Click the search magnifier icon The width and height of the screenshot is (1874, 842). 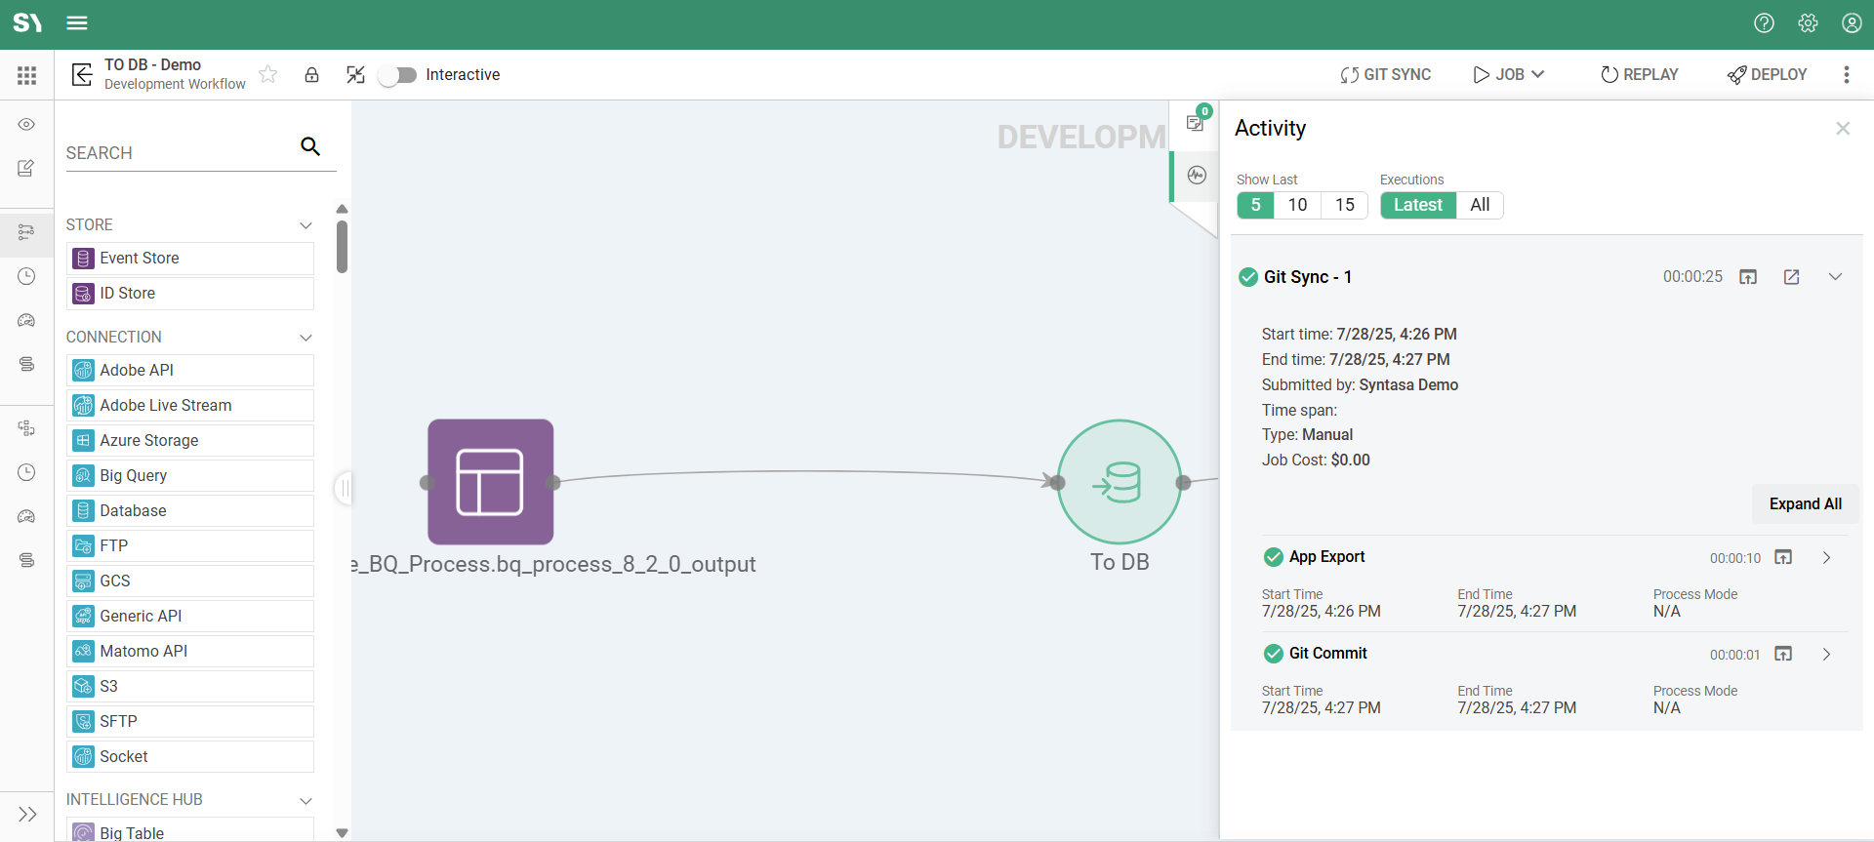pos(310,146)
